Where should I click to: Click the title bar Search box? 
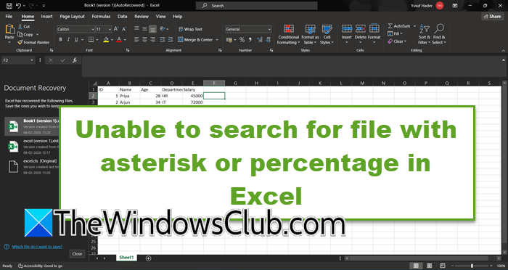[x=257, y=6]
